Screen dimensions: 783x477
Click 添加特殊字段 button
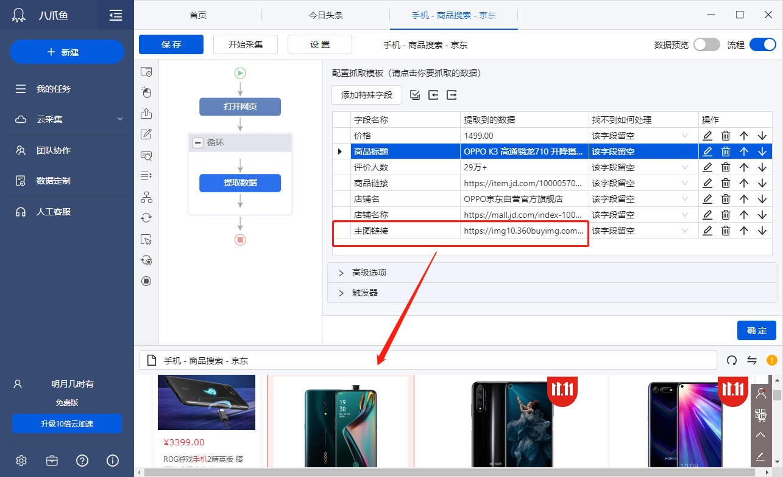tap(367, 95)
